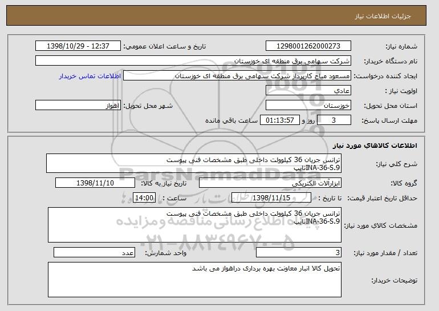The image size is (439, 311).
Task: Click the label مهلت ارسال پاسخ
Action: click(389, 120)
